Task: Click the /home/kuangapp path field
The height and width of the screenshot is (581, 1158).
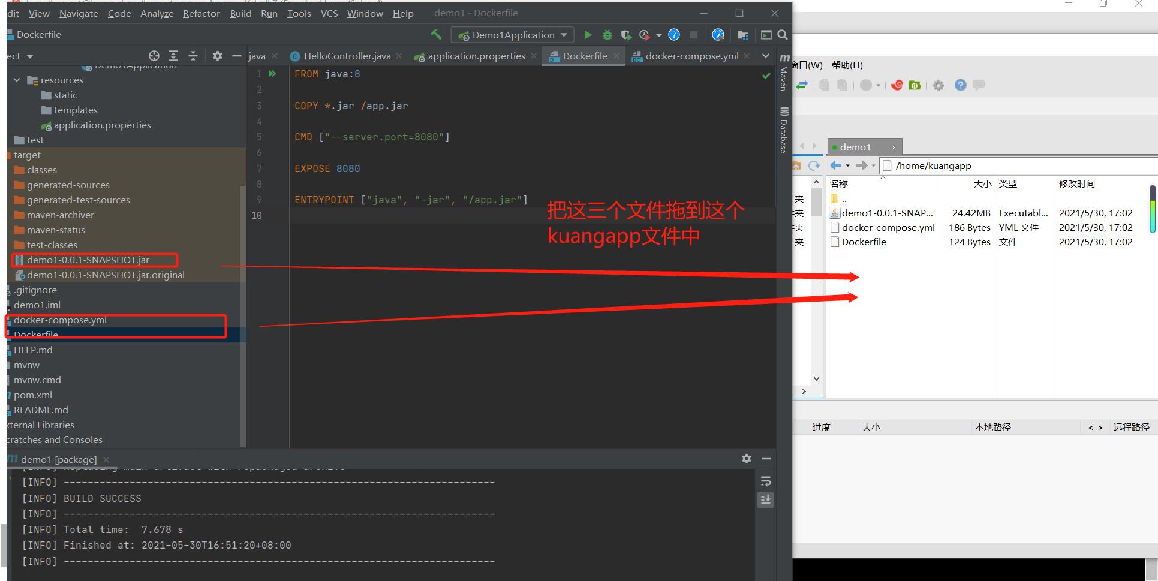Action: (1019, 165)
